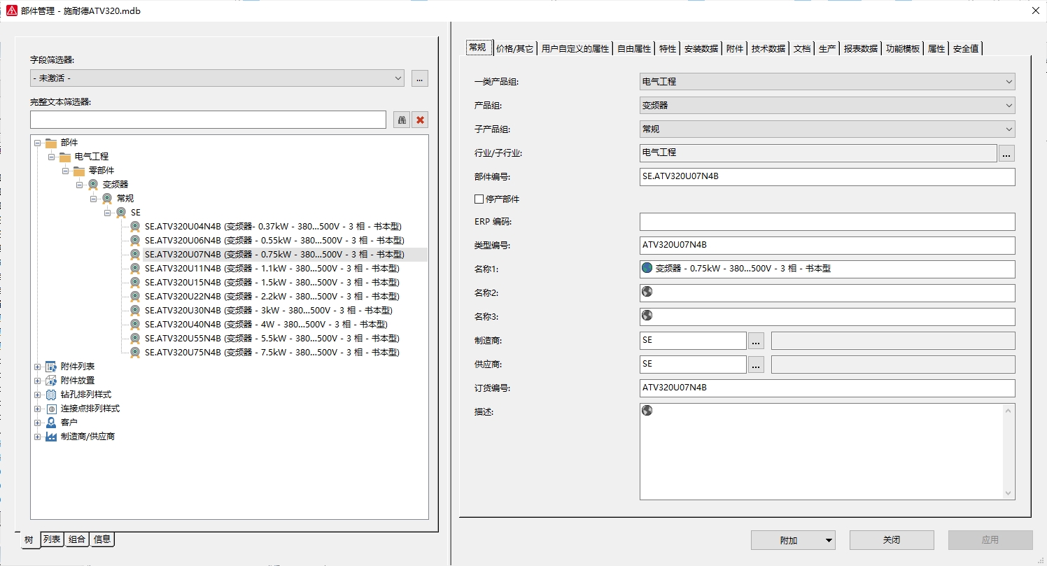Select SE.ATV320U06N4B in the tree
This screenshot has width=1047, height=566.
(x=274, y=241)
